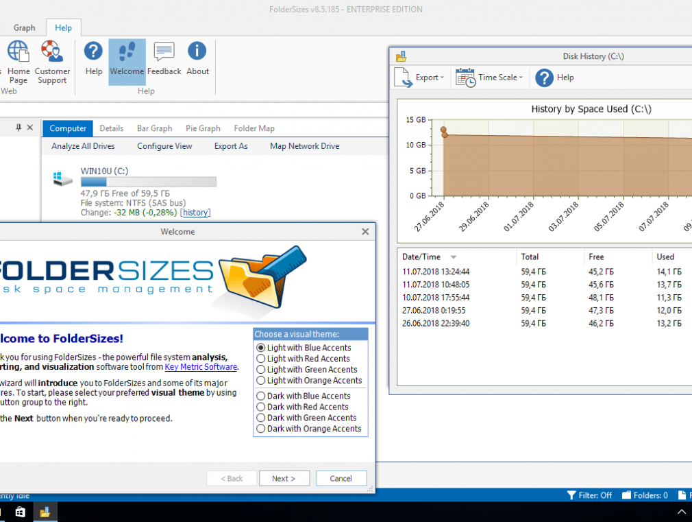
Task: Open the Pie Graph tab
Action: [203, 128]
